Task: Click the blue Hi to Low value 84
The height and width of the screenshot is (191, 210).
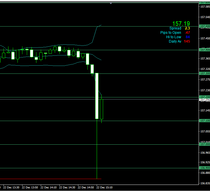Action: (188, 37)
